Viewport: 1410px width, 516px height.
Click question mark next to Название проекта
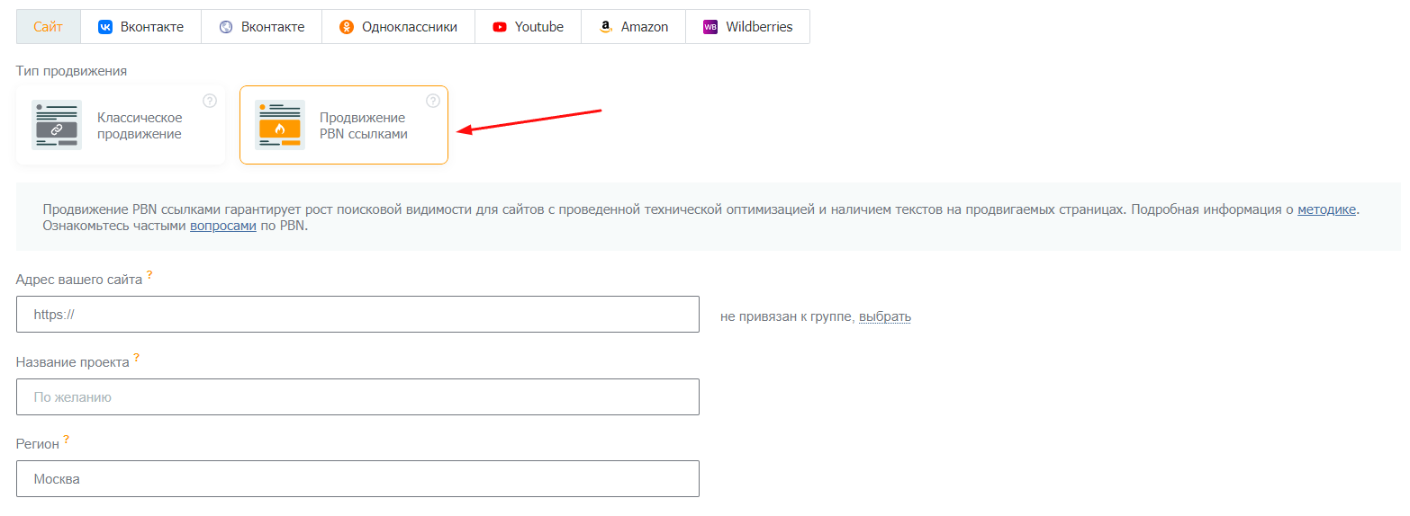pos(137,358)
